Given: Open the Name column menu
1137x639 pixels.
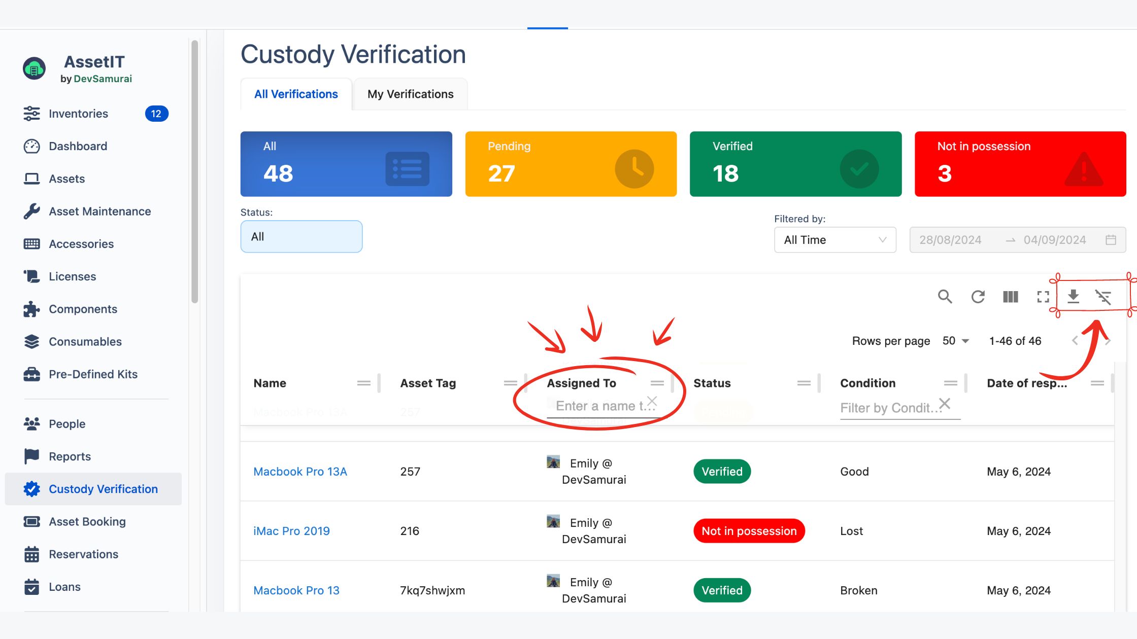Looking at the screenshot, I should tap(364, 383).
